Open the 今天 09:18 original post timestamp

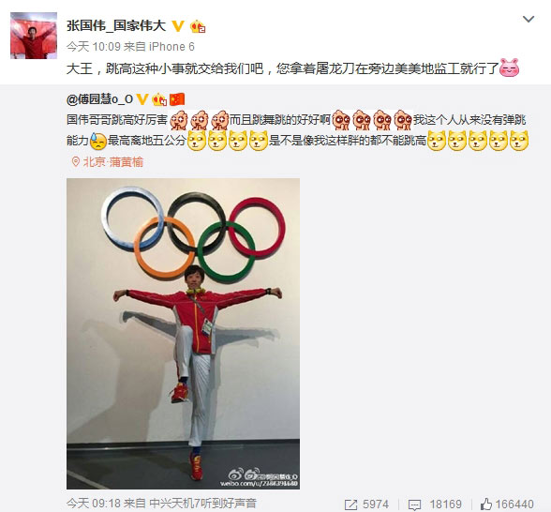94,503
